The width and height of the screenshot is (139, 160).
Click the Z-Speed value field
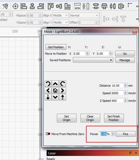(x=117, y=101)
